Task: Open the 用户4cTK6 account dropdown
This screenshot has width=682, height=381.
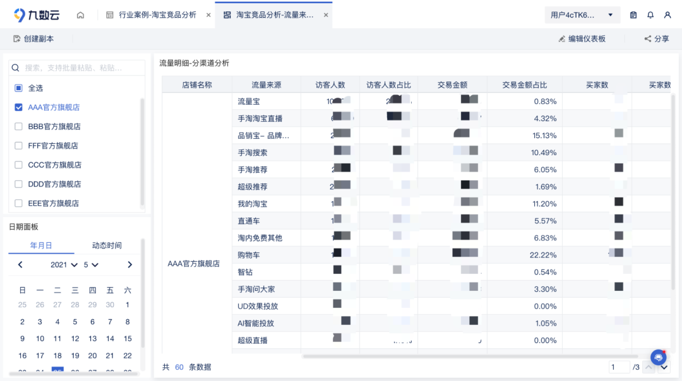Action: pos(580,15)
